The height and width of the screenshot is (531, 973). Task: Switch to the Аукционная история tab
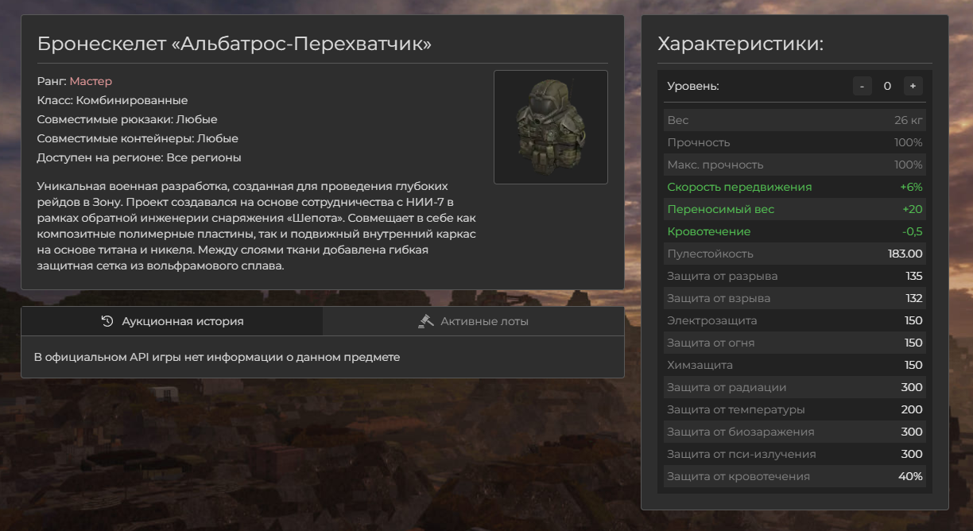click(x=173, y=321)
